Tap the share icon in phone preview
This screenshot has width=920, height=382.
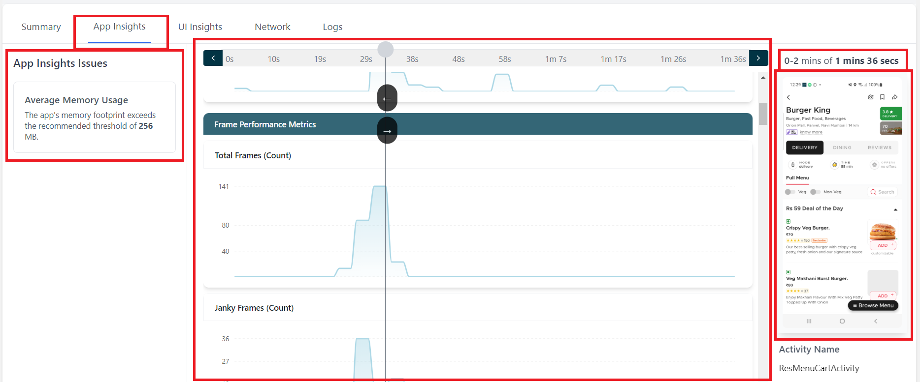pos(895,97)
